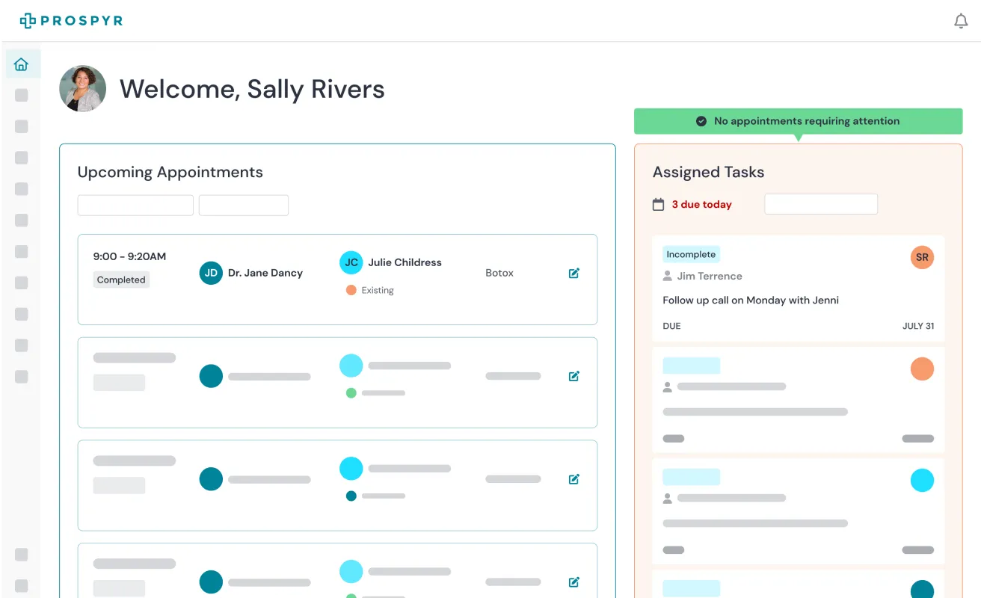Go to Home in the sidebar
The height and width of the screenshot is (598, 981).
22,64
